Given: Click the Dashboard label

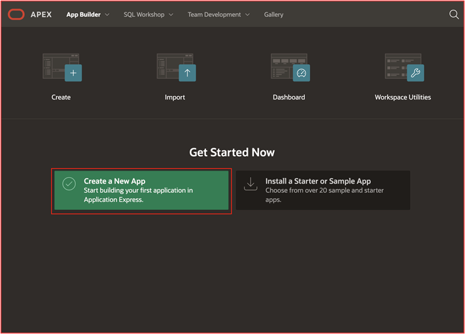Looking at the screenshot, I should [289, 97].
